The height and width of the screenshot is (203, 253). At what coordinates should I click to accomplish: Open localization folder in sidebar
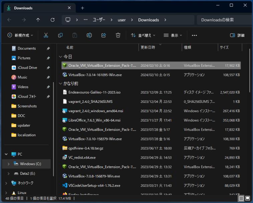click(x=27, y=135)
